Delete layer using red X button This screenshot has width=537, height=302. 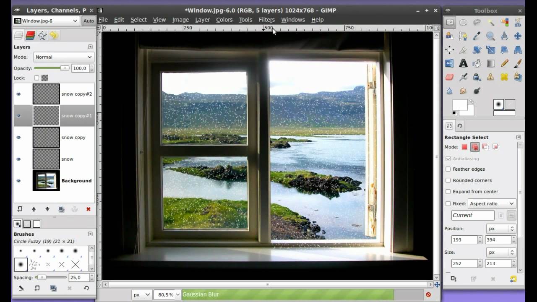click(x=88, y=209)
